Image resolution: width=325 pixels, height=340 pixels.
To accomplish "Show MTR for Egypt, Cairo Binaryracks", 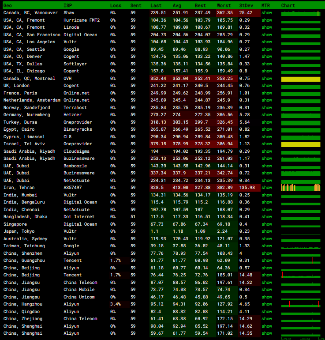I will [266, 129].
